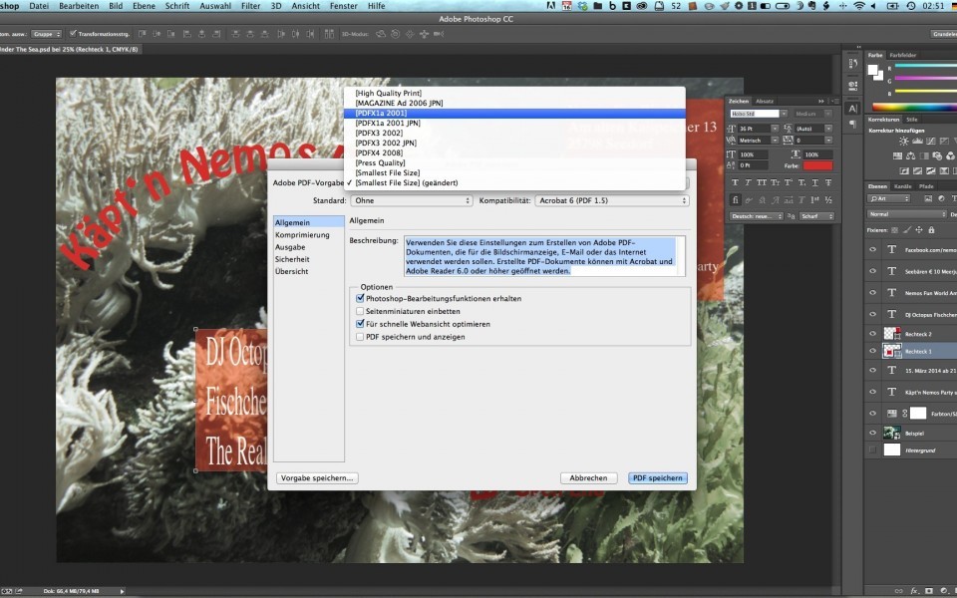This screenshot has width=957, height=598.
Task: Hide the Beispiel layer
Action: click(x=873, y=433)
